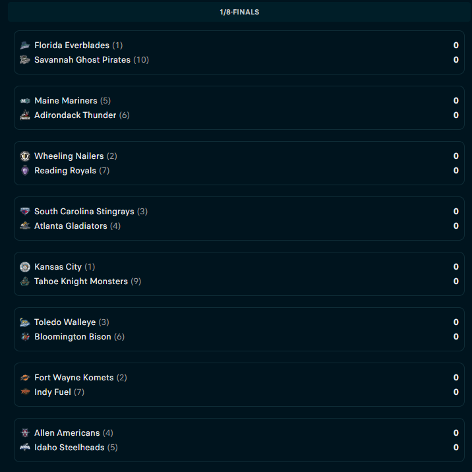Click Fort Wayne Komets series score 0
Image resolution: width=472 pixels, height=472 pixels.
coord(456,378)
